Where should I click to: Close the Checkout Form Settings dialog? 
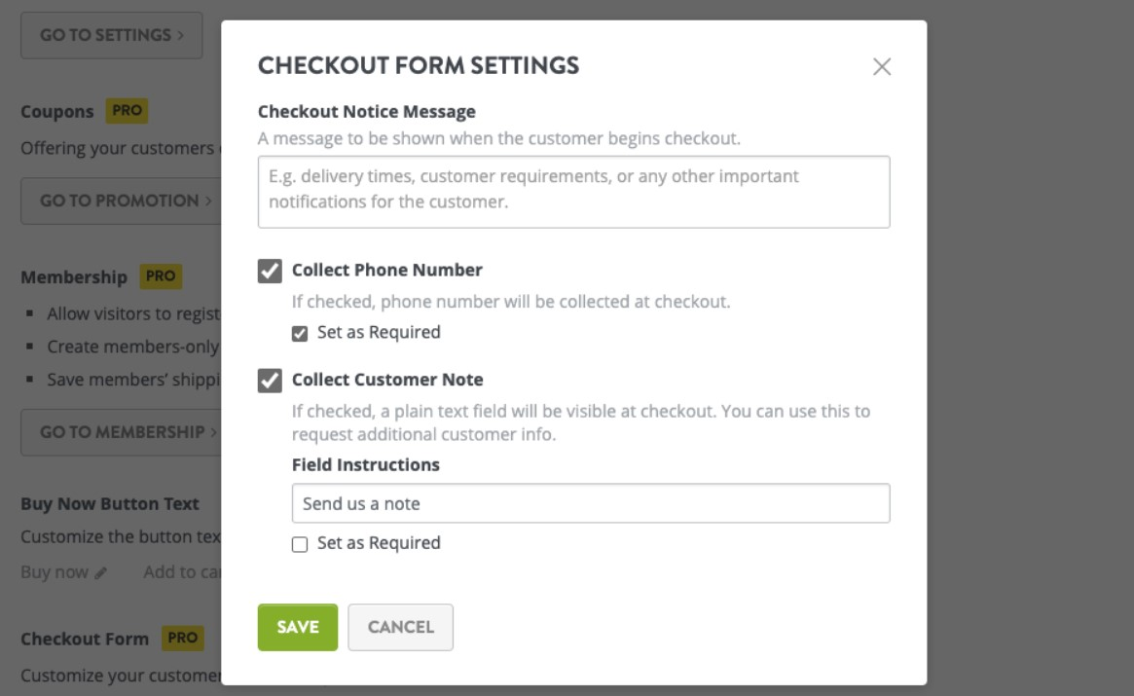(882, 67)
